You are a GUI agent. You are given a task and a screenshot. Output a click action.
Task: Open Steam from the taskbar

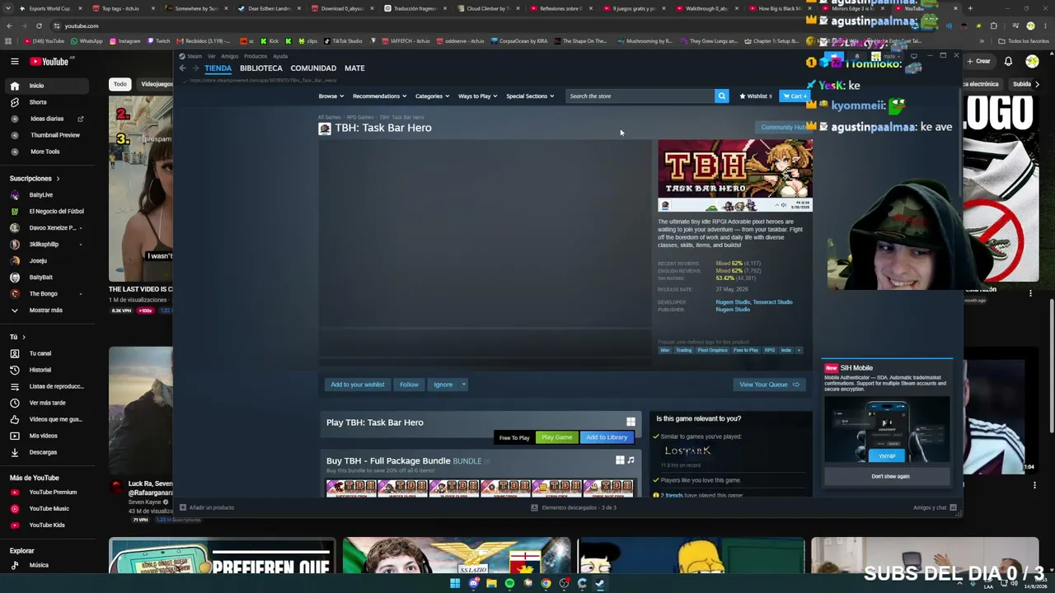600,584
